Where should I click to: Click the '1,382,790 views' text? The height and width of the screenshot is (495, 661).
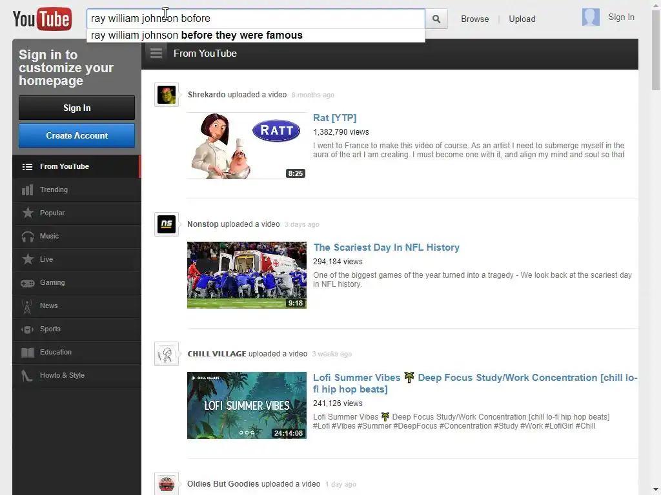tap(341, 132)
